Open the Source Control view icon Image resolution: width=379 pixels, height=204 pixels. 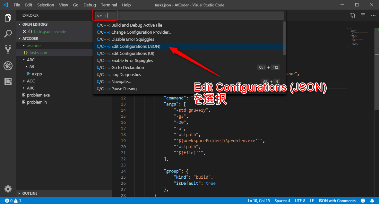pyautogui.click(x=8, y=49)
